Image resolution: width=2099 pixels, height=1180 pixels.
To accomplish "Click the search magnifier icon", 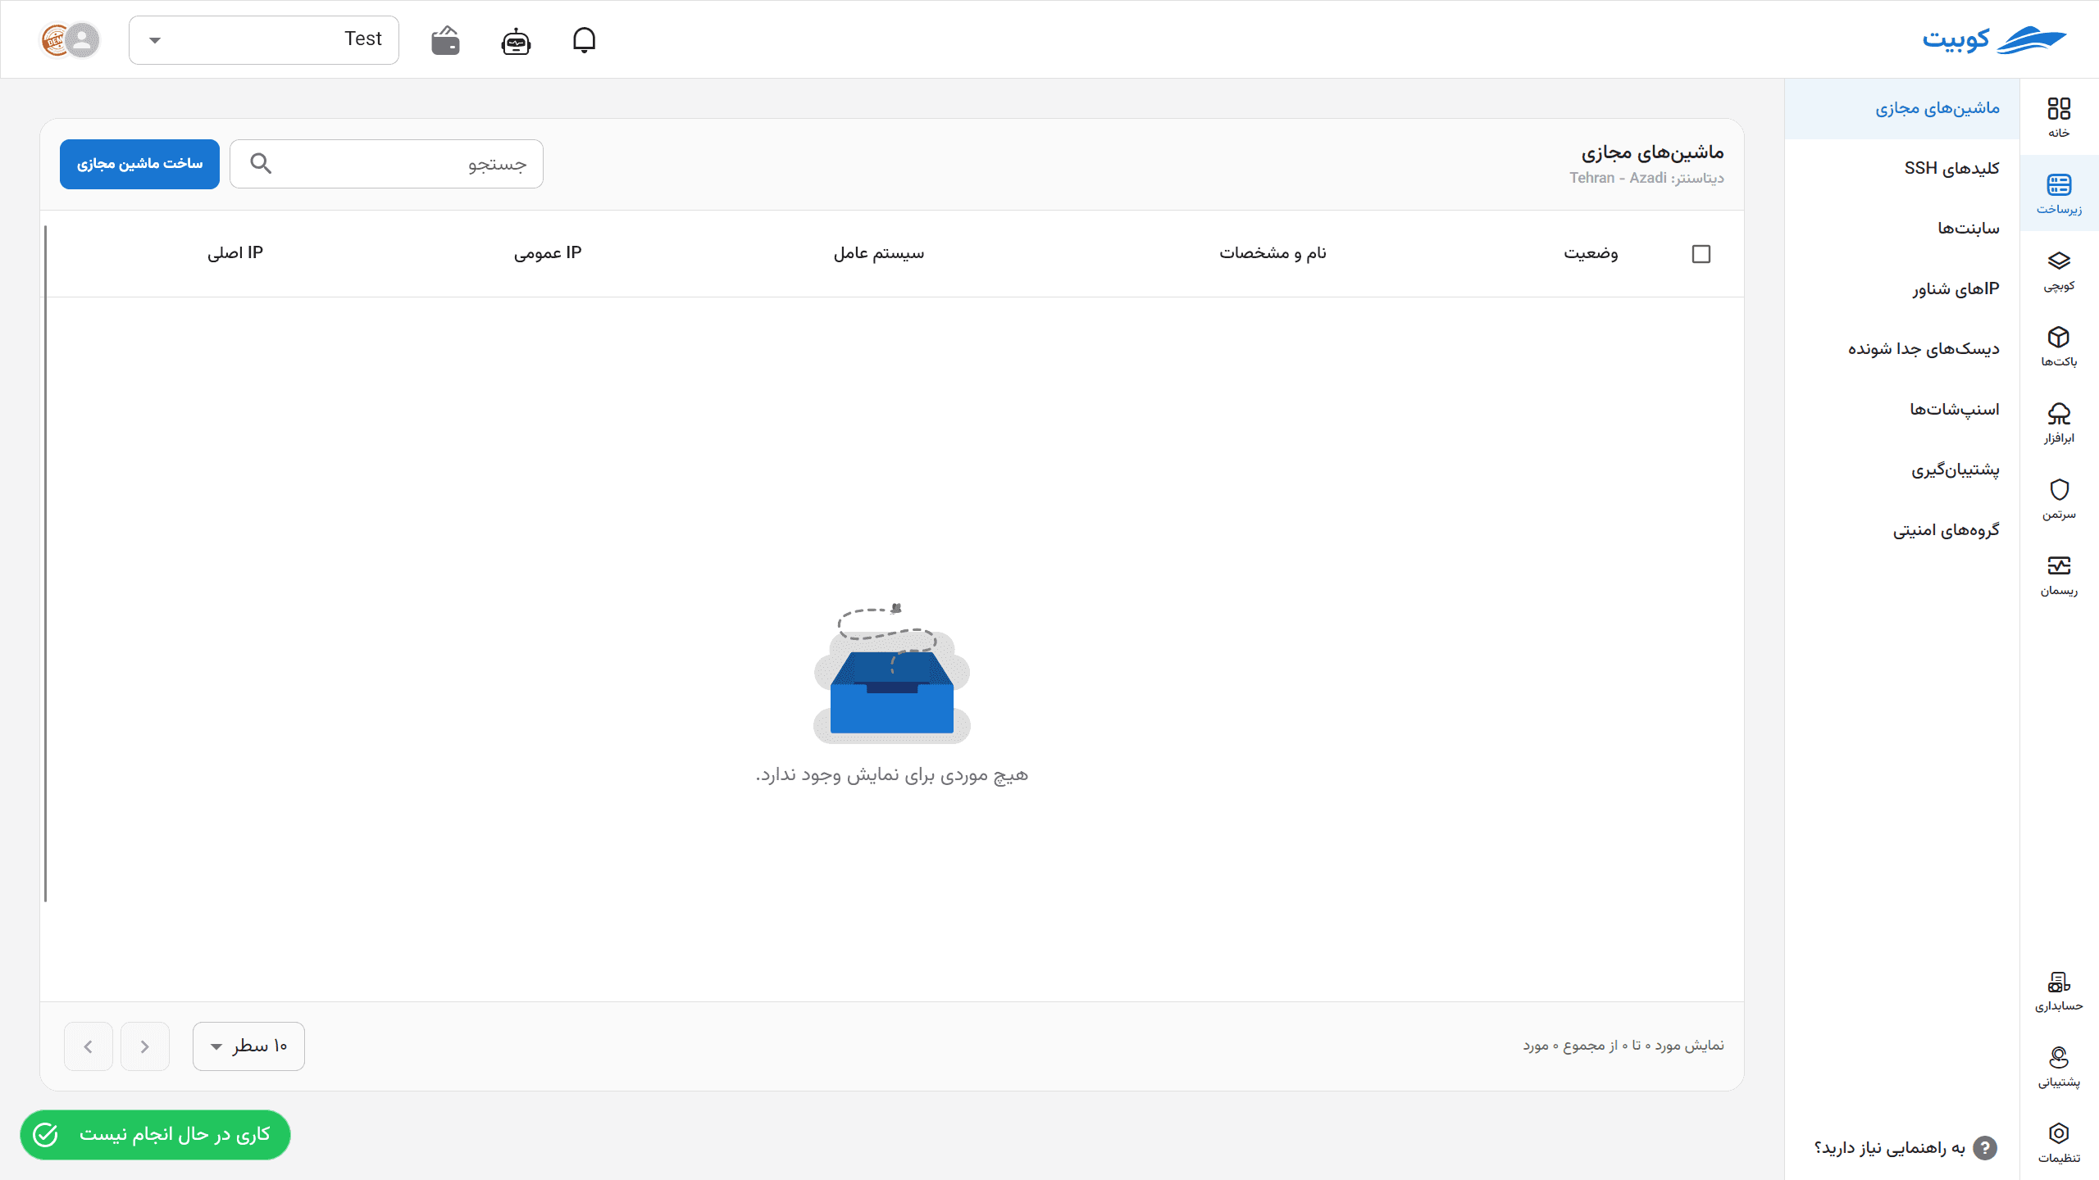I will (261, 164).
